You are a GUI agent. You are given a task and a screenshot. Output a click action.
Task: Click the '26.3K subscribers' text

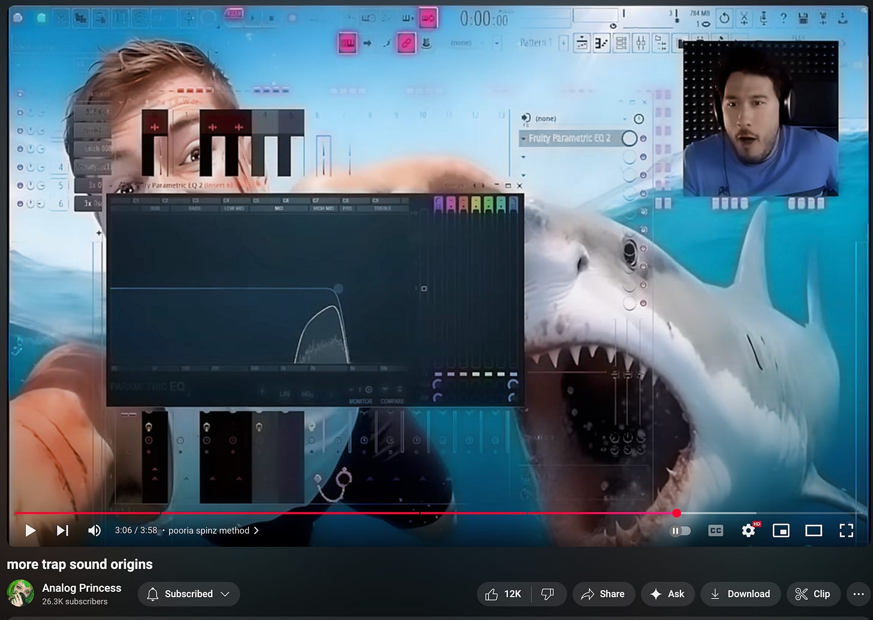[x=75, y=601]
